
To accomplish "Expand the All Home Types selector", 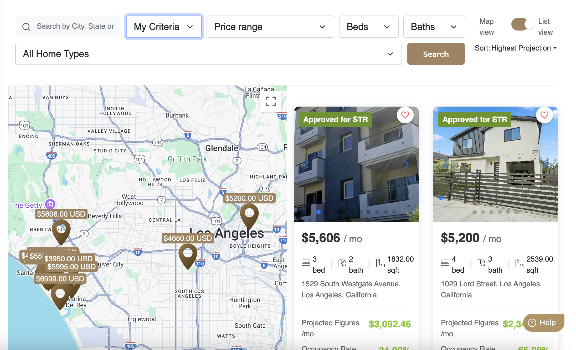I will click(x=208, y=54).
